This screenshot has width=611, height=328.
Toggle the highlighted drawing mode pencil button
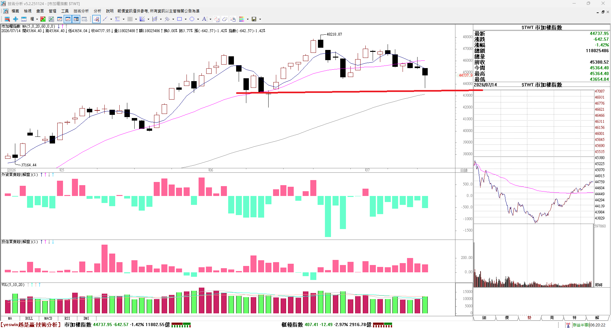point(96,19)
